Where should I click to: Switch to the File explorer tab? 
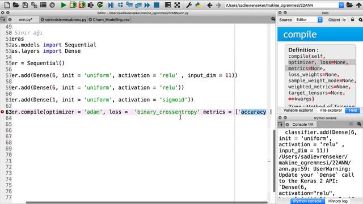click(x=331, y=110)
